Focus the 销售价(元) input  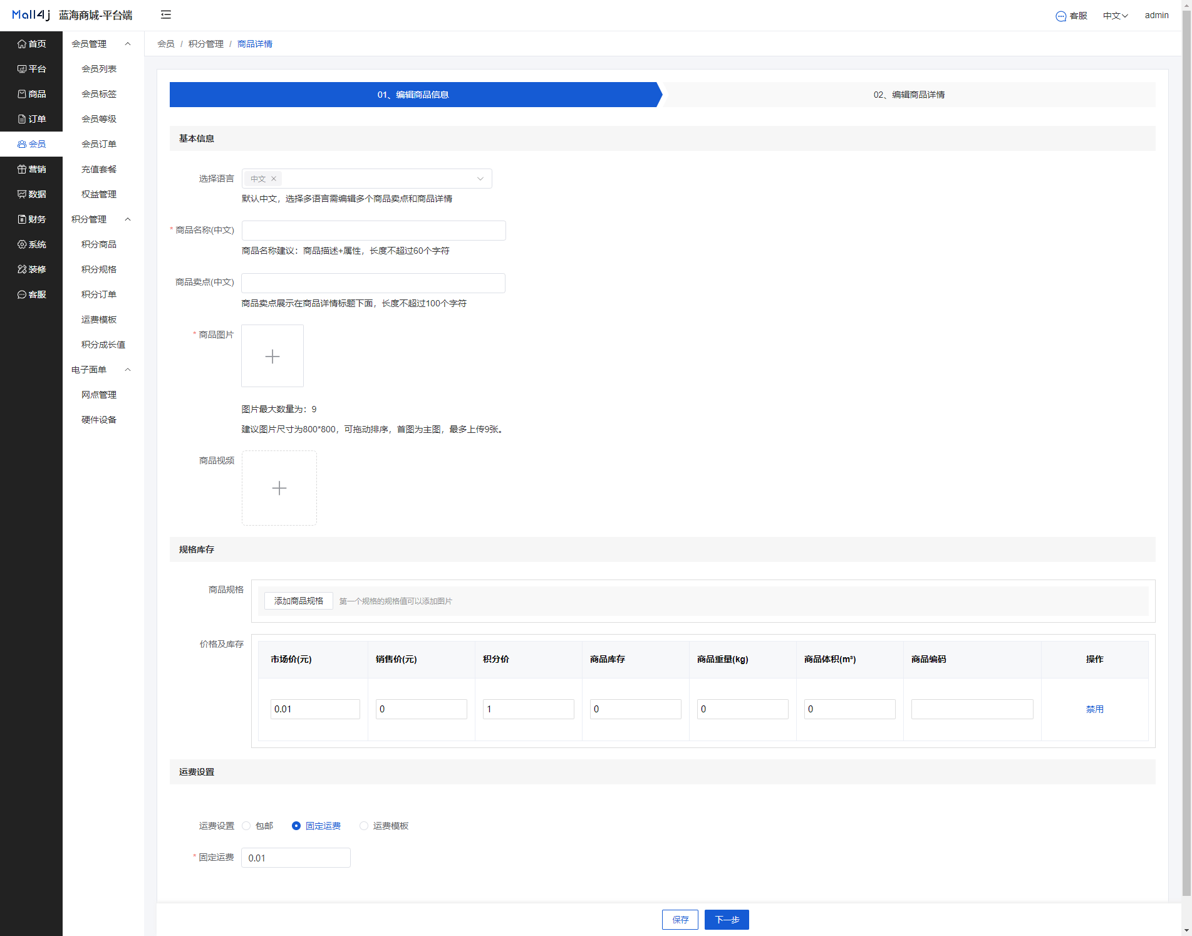click(422, 709)
